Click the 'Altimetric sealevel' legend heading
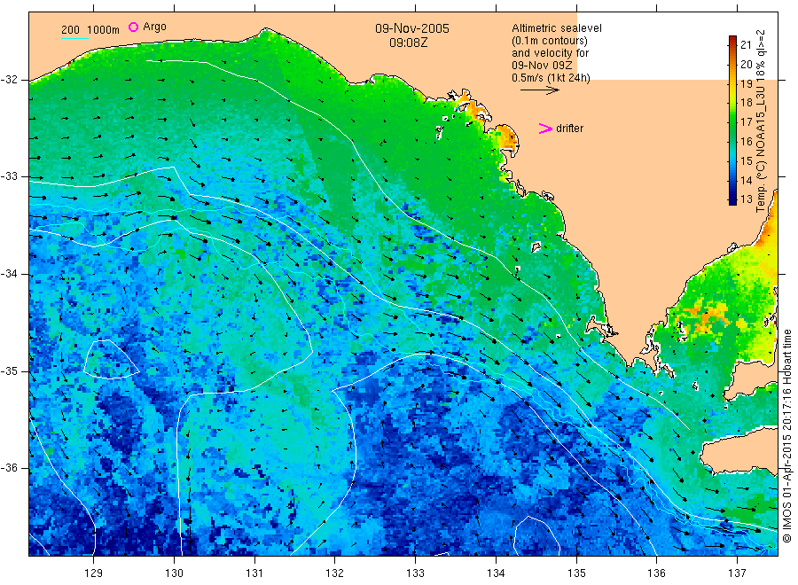The height and width of the screenshot is (585, 798). pos(556,28)
